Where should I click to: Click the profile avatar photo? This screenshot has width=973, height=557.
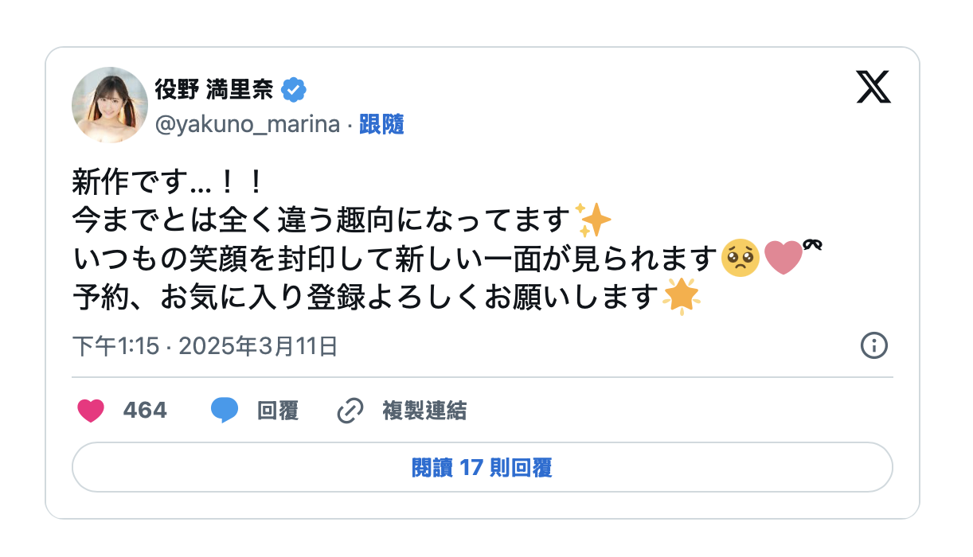point(111,104)
